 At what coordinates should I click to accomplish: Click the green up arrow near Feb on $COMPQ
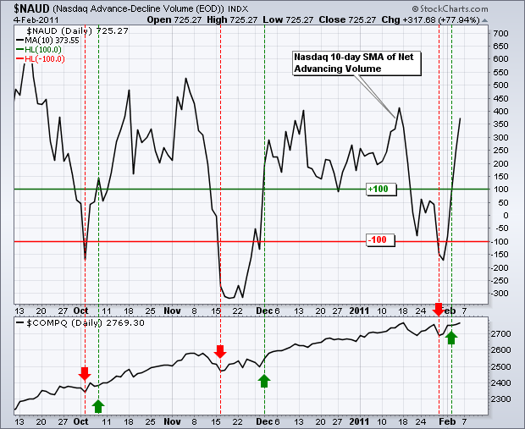point(451,338)
